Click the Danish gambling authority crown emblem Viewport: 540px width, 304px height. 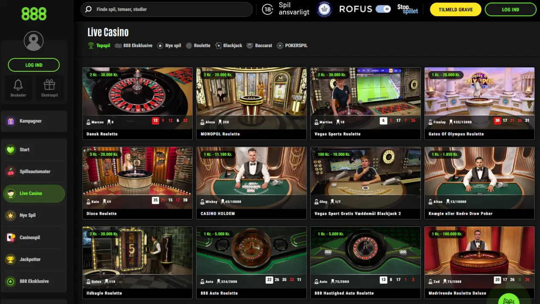(324, 9)
